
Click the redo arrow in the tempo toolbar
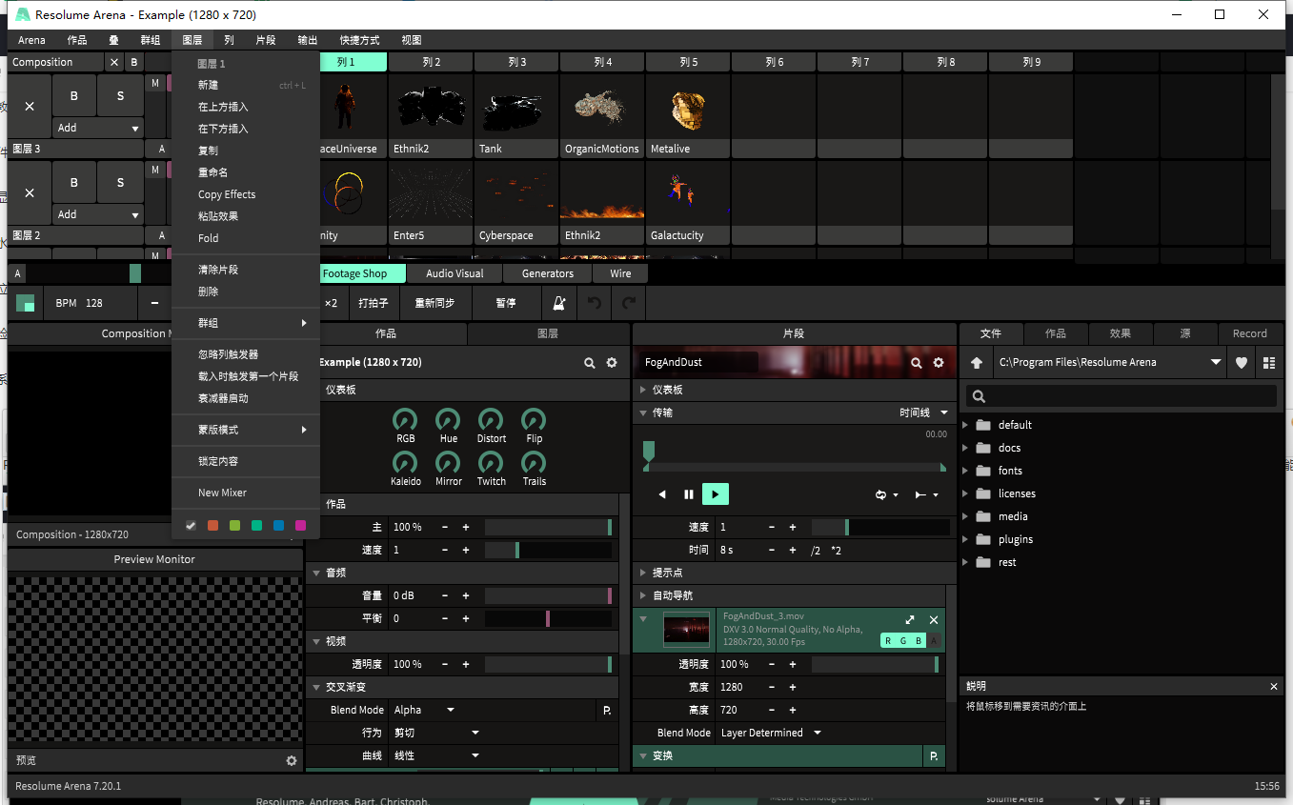(629, 303)
